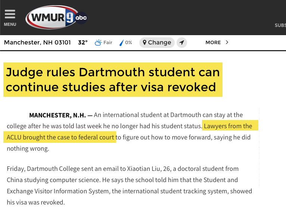
Task: Click the Change location button
Action: (x=157, y=43)
